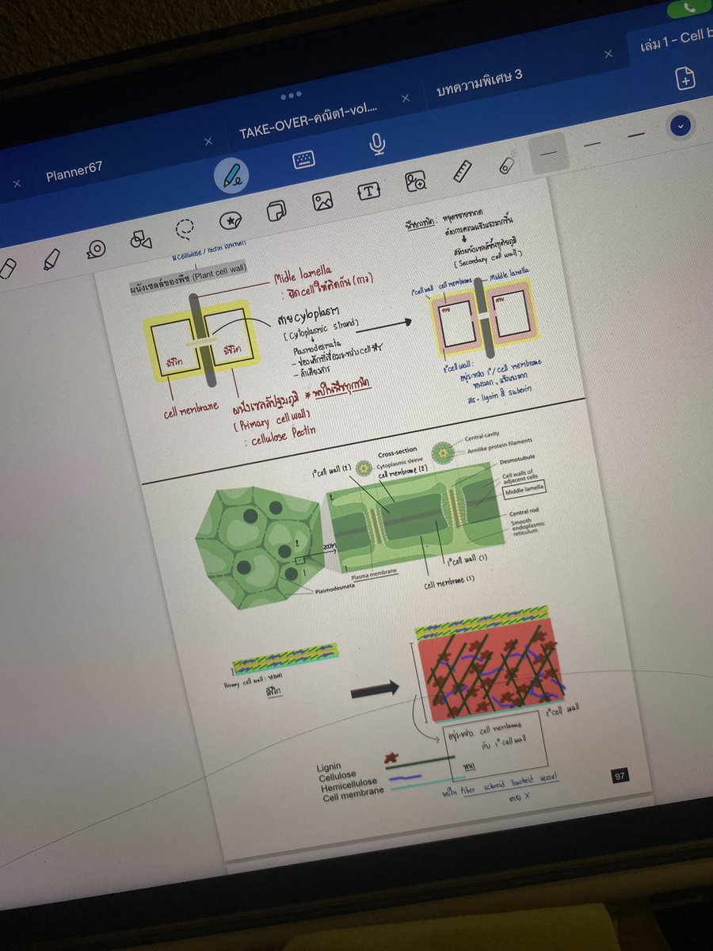Screen dimensions: 713x951
Task: Select the Highlighter tool
Action: (x=50, y=259)
